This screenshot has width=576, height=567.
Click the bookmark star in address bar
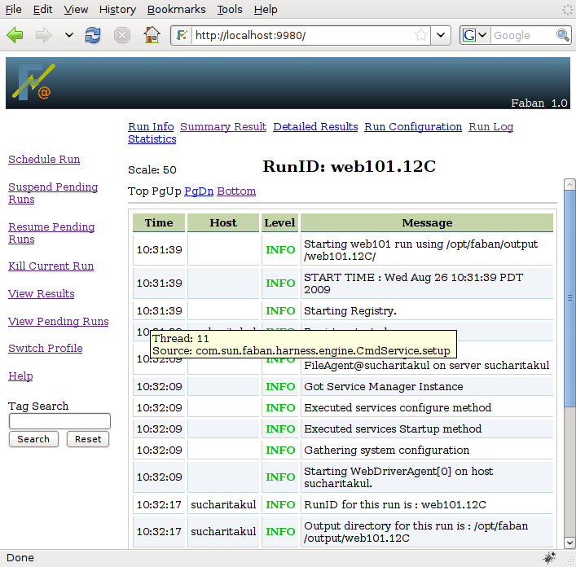click(421, 35)
